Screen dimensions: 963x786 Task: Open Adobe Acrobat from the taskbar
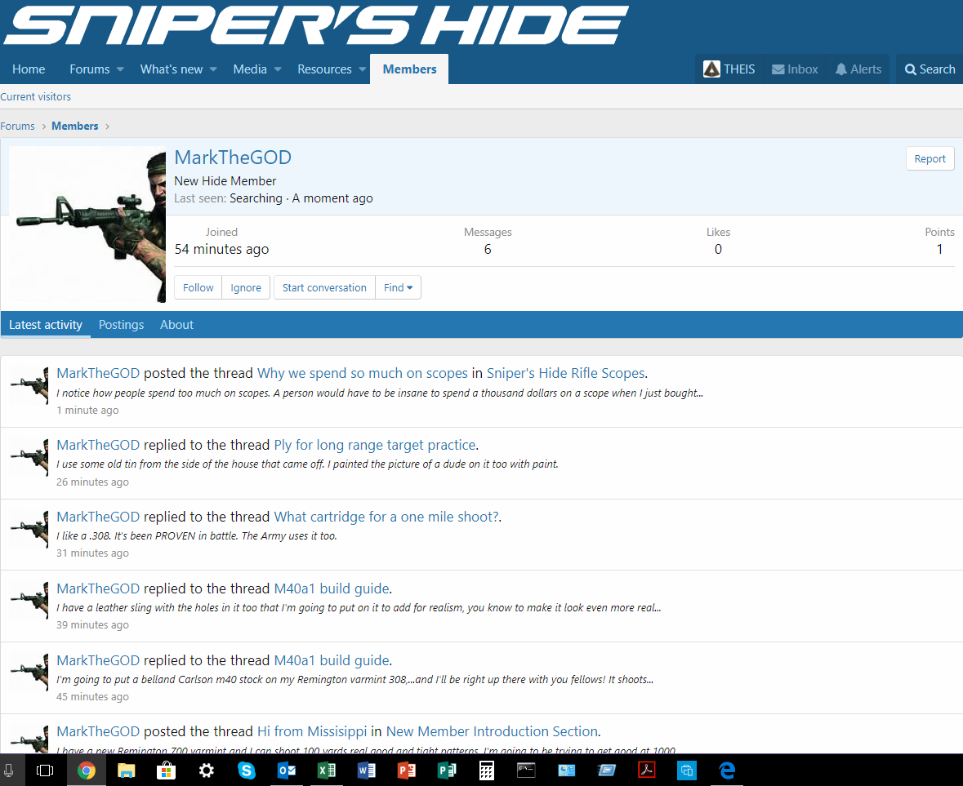[647, 770]
